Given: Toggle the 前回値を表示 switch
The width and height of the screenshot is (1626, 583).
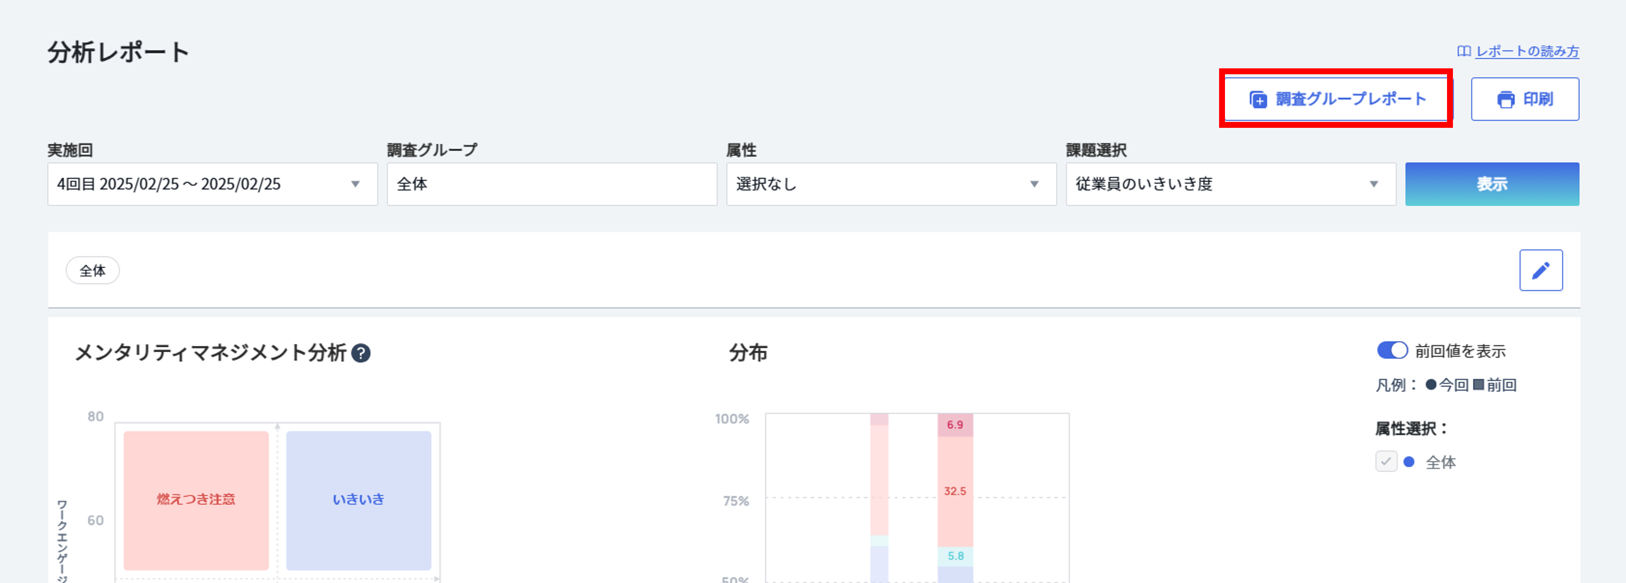Looking at the screenshot, I should (1392, 351).
